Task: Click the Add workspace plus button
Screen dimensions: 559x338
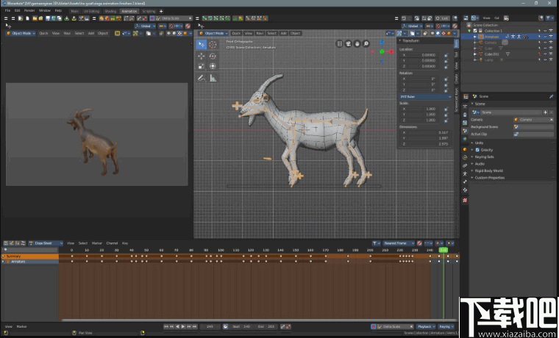Action: point(161,11)
